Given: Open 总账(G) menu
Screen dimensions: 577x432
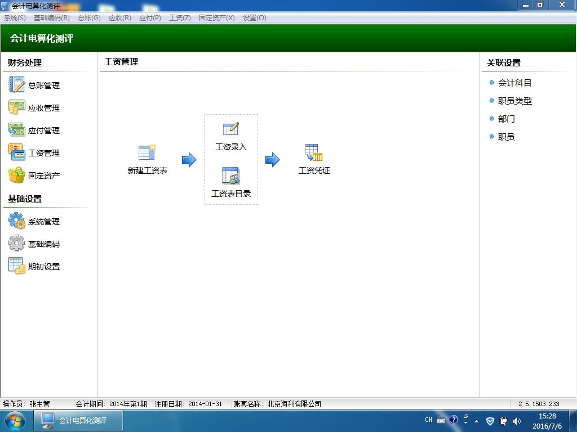Looking at the screenshot, I should tap(89, 17).
